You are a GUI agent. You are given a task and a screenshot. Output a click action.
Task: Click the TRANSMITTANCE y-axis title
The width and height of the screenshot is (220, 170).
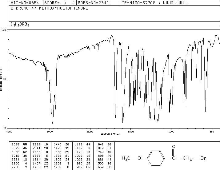click(x=1, y=79)
